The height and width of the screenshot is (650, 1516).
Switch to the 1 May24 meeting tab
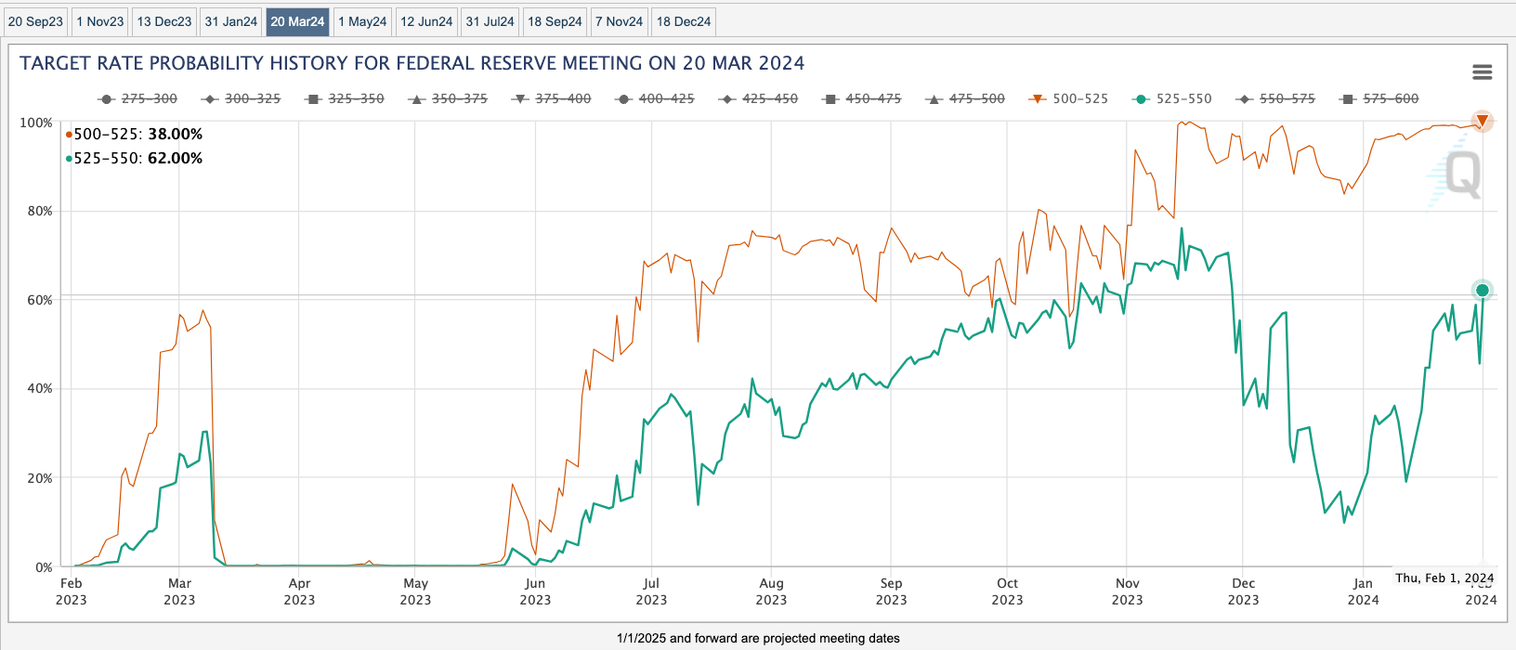click(362, 21)
